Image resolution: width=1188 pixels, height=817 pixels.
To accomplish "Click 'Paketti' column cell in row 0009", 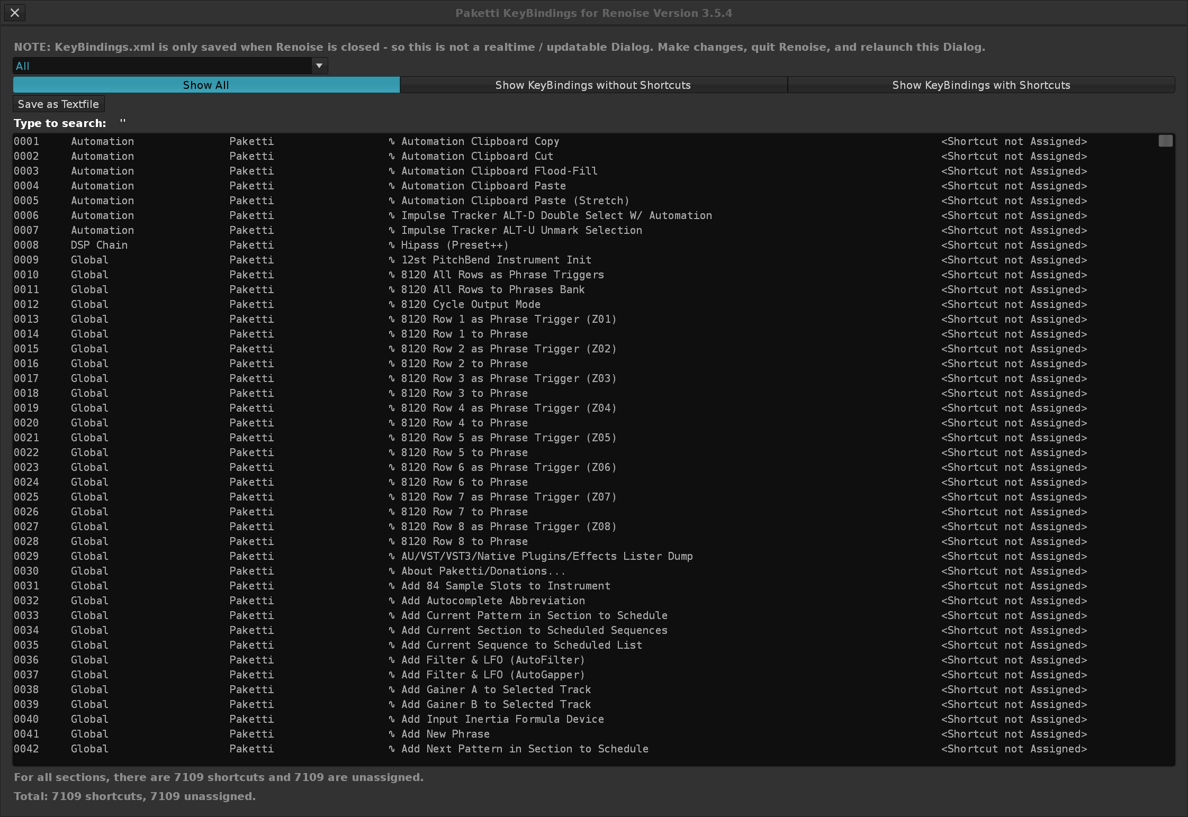I will point(251,260).
